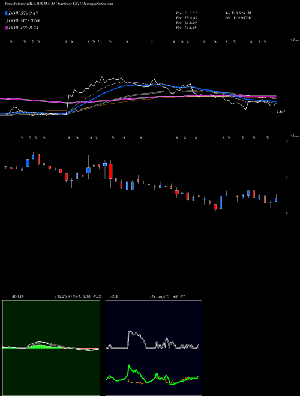Click the last blue candle on the right
Screen dimensions: 300x396
pyautogui.click(x=276, y=200)
